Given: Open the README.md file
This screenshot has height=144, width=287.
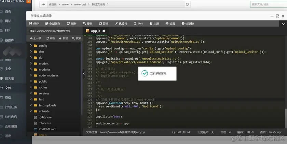Looking at the screenshot, I should [x=47, y=129].
